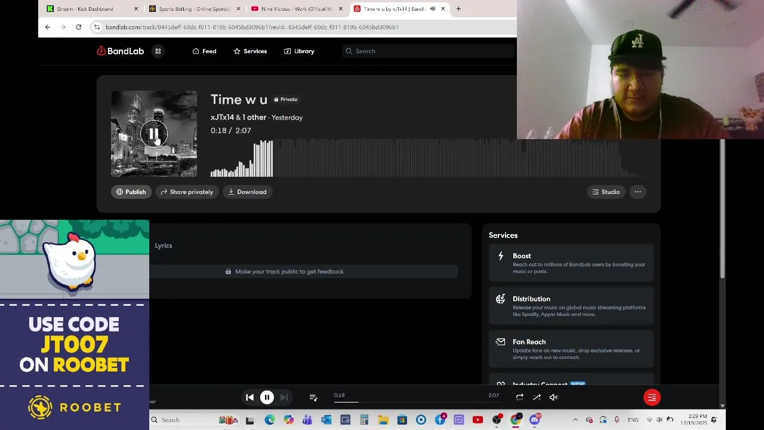Click the browser address bar URL

[x=252, y=27]
